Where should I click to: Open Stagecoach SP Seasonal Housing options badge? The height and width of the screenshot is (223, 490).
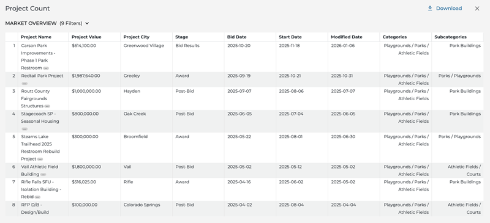pos(24,129)
